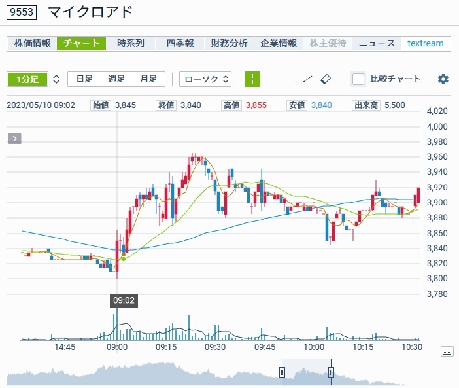This screenshot has width=459, height=388.
Task: Select the 週足 weekly interval
Action: coord(116,79)
